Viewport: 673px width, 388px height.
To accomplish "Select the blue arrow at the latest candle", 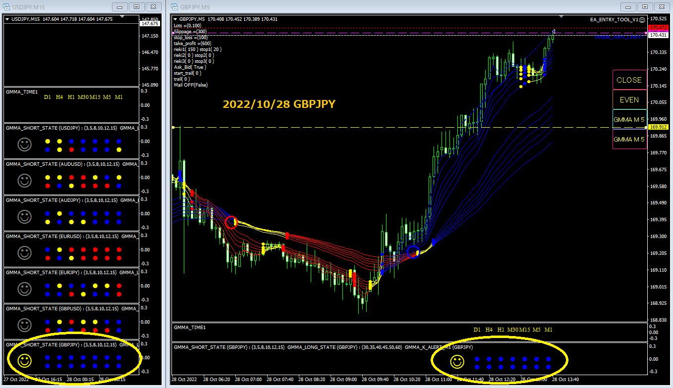I will [x=554, y=32].
